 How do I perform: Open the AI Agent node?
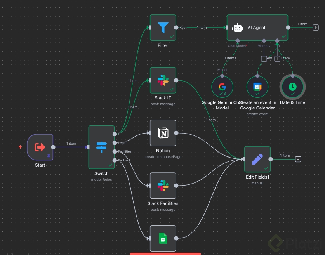tap(257, 28)
